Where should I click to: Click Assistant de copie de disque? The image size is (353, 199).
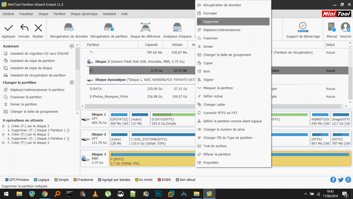(x=31, y=68)
